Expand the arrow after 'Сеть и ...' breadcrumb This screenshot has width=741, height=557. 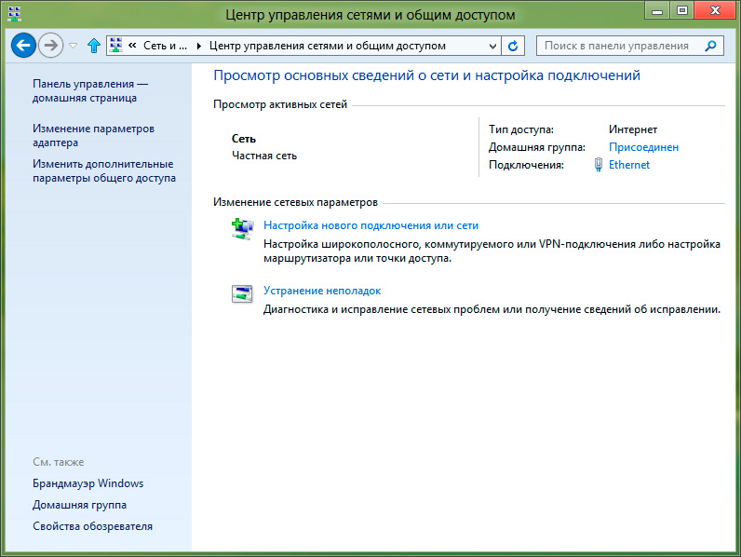pos(198,46)
